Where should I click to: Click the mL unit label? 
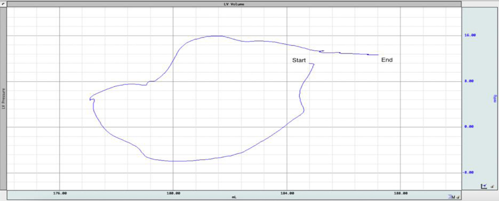(234, 197)
